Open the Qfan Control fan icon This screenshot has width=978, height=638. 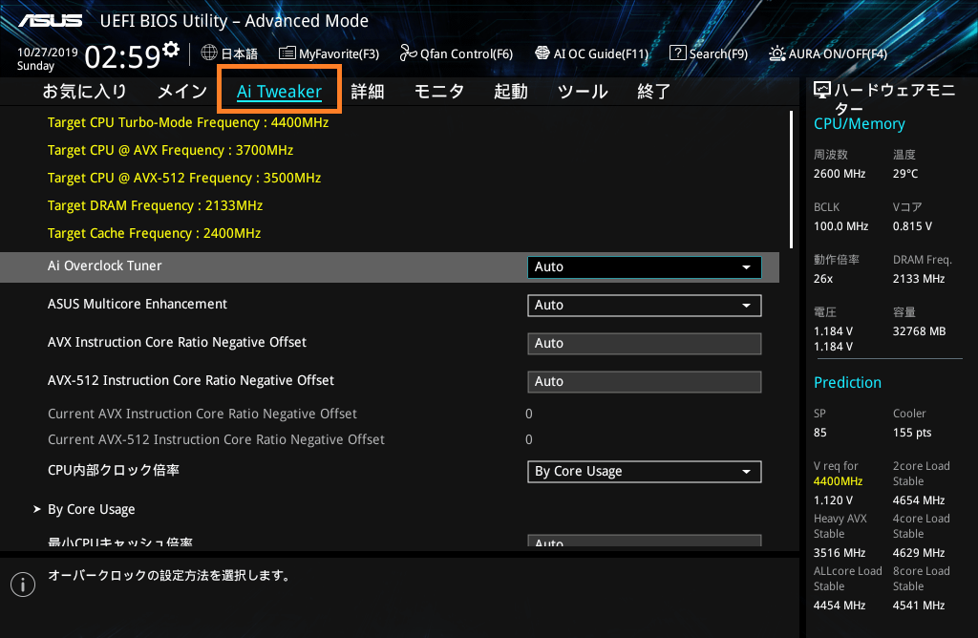[408, 53]
